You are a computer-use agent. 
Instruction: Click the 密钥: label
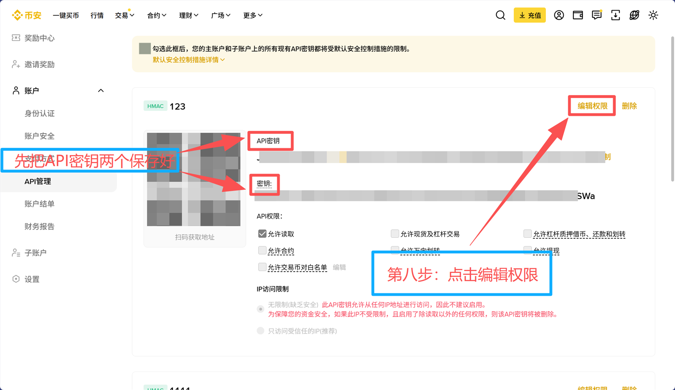pyautogui.click(x=265, y=184)
